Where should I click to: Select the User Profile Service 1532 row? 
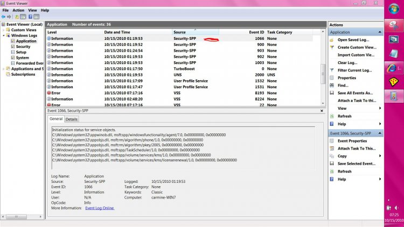(x=179, y=81)
